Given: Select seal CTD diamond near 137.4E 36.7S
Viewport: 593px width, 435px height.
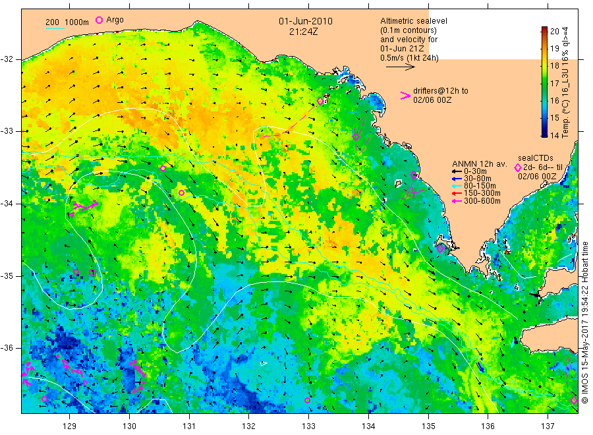Looking at the screenshot, I should tap(574, 400).
